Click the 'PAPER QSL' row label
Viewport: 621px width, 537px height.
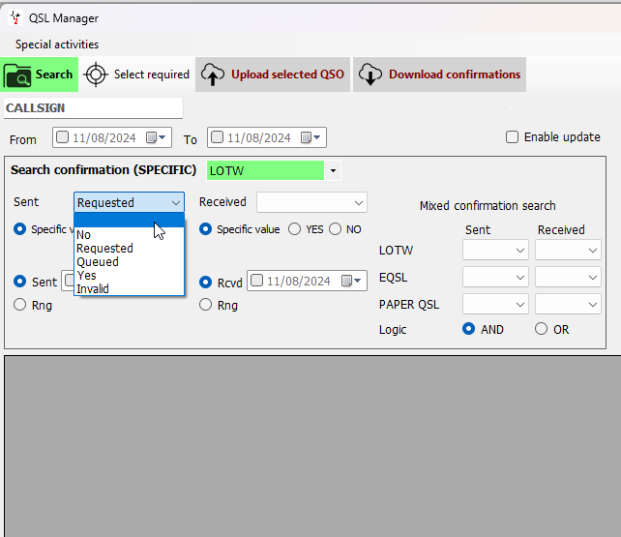pos(409,305)
